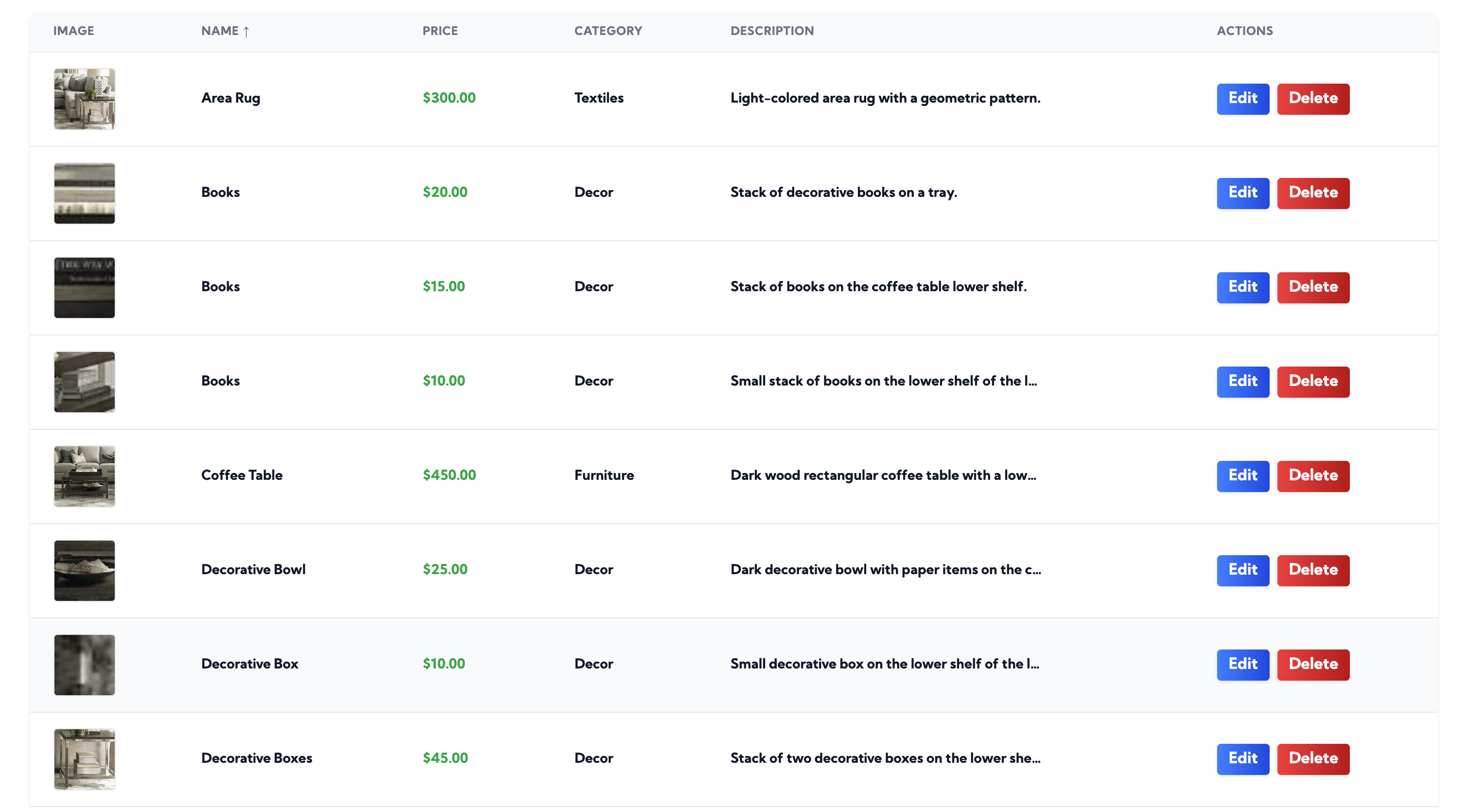The width and height of the screenshot is (1466, 808).
Task: Delete the Decorative Box item
Action: coord(1312,664)
